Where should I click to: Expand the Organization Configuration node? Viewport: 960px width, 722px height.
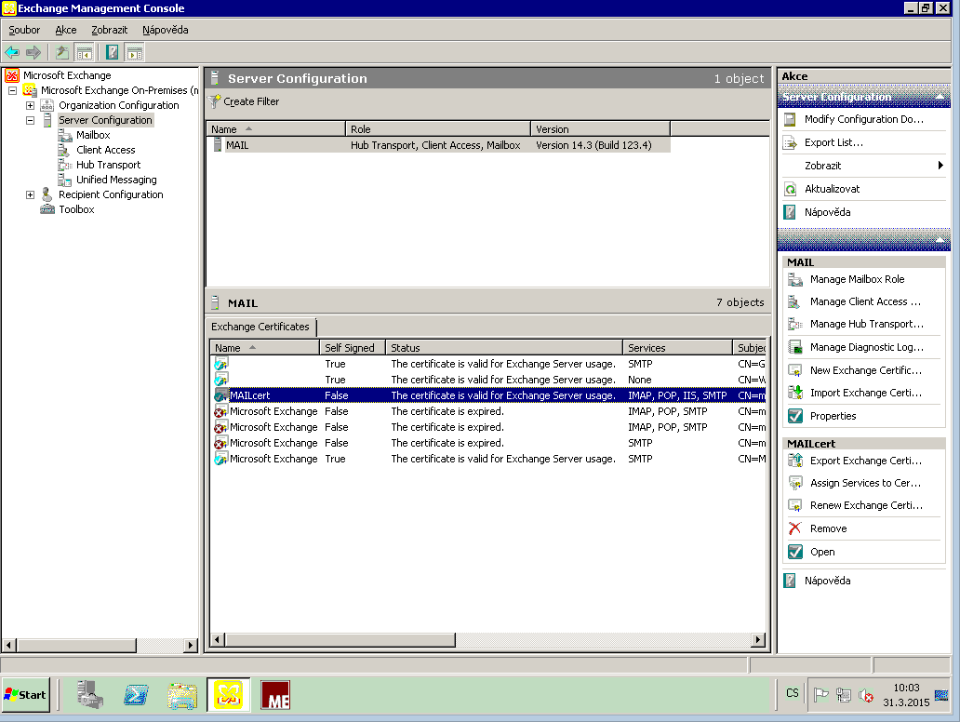coord(30,105)
